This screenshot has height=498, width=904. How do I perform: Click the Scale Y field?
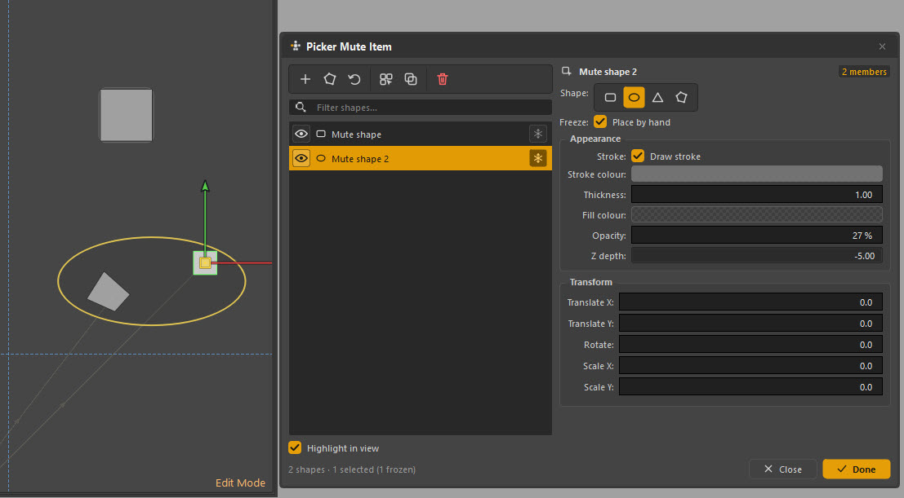pos(750,387)
